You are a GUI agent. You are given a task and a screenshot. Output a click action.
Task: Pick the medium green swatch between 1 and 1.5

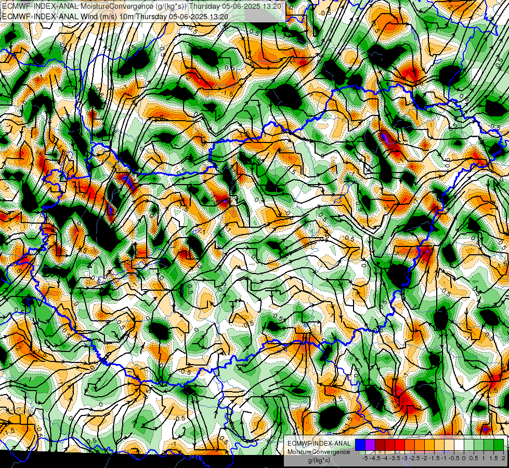[x=489, y=445]
